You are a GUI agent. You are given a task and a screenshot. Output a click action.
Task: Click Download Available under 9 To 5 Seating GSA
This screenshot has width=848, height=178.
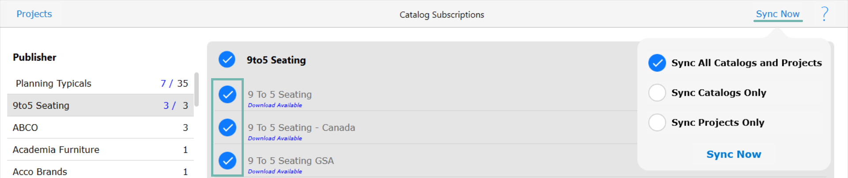pyautogui.click(x=275, y=171)
